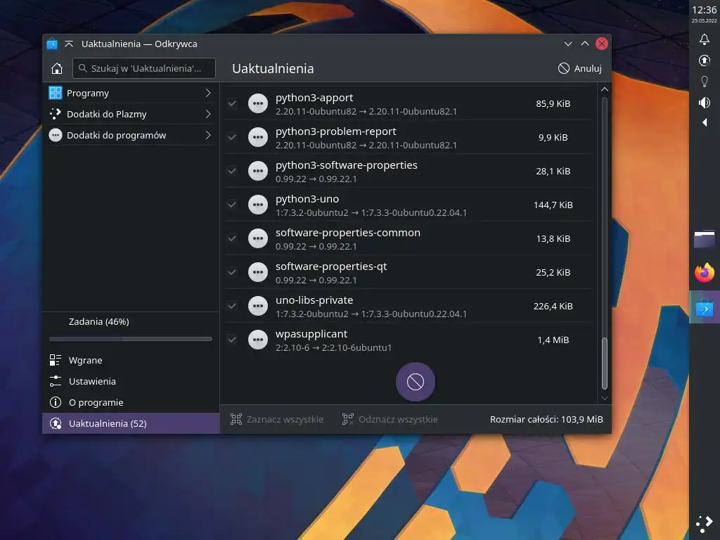
Task: Select Uaktualnienia (52) sidebar entry
Action: coord(131,423)
